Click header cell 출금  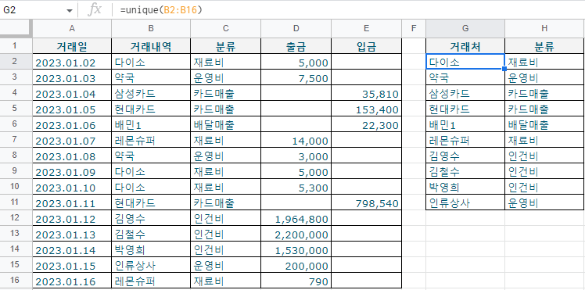click(296, 46)
